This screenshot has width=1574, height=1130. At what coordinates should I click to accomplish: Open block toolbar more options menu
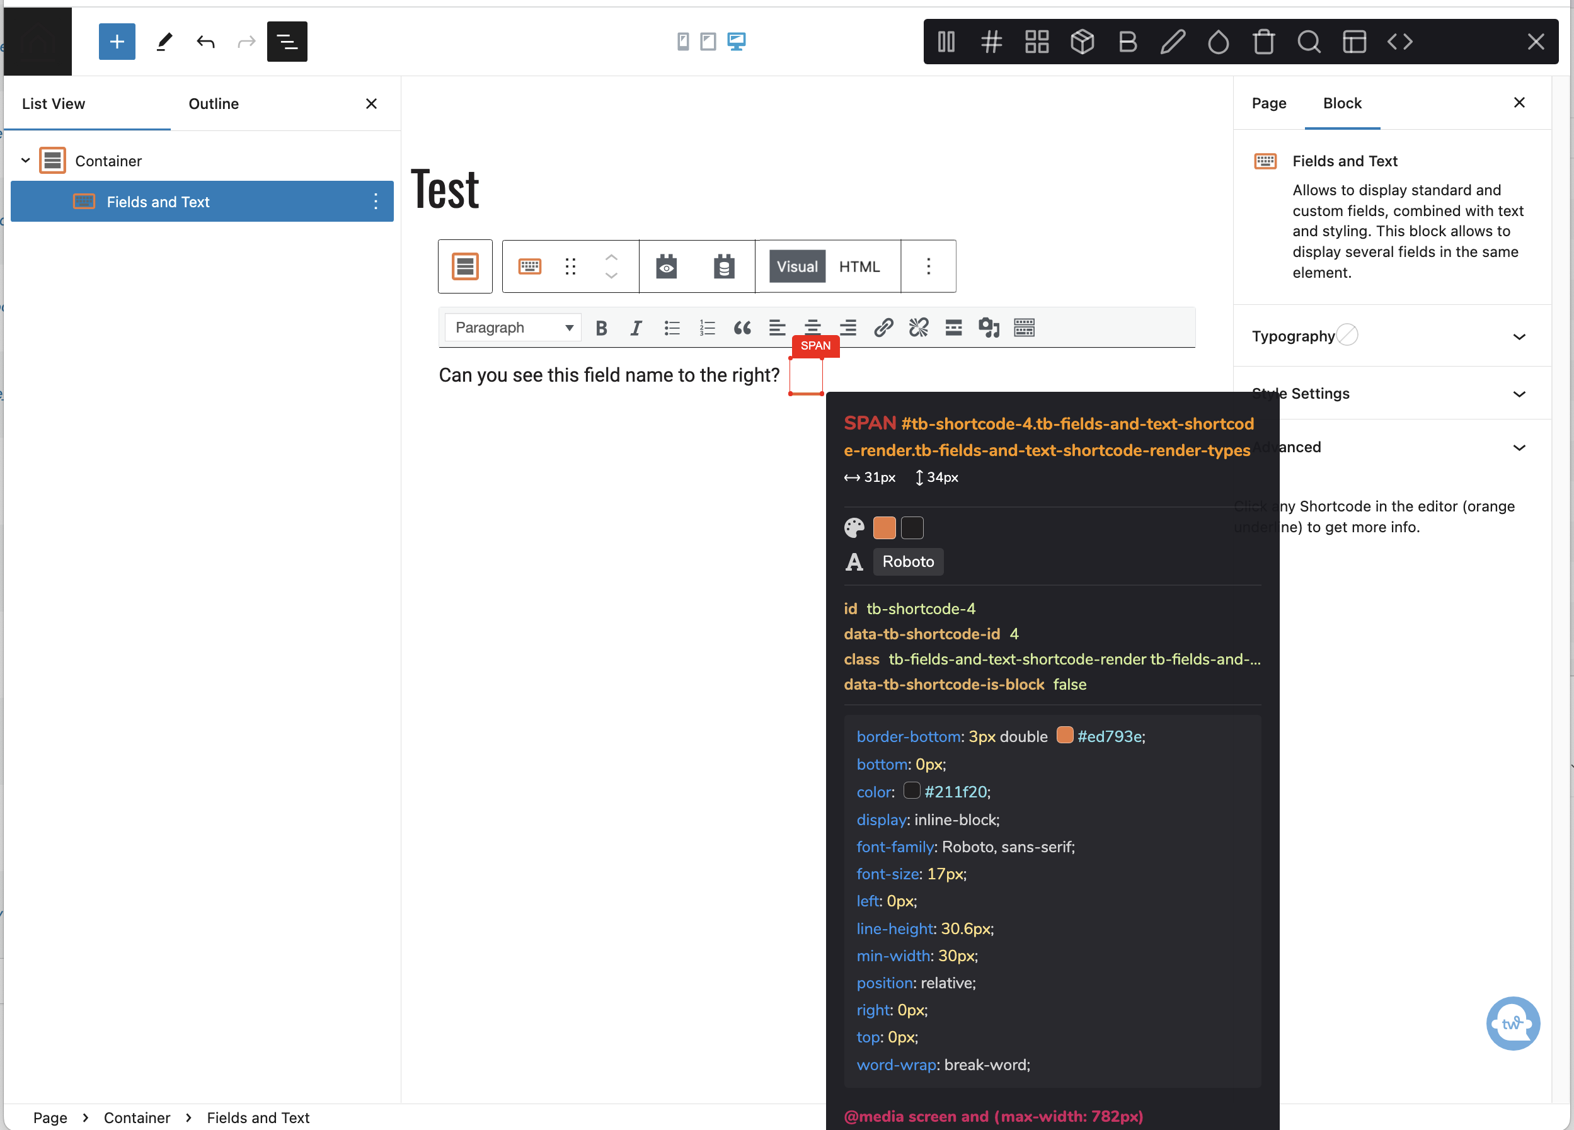(x=928, y=266)
